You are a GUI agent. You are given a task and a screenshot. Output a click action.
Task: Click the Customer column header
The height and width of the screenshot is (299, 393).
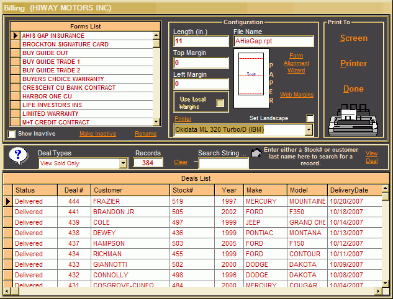tap(130, 190)
